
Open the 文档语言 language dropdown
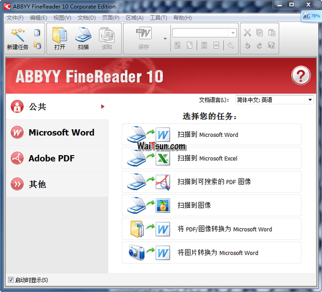pos(274,100)
